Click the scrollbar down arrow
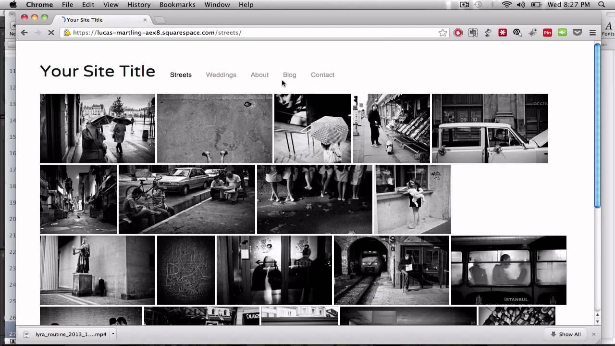615x346 pixels. pyautogui.click(x=597, y=321)
